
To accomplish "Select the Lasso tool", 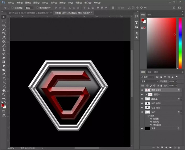I will click(x=4, y=25).
